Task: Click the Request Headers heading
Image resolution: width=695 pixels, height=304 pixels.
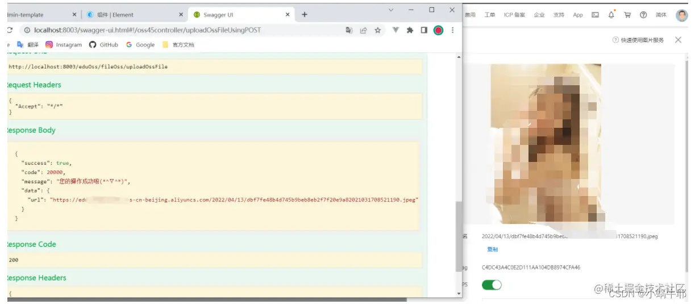Action: (x=33, y=85)
